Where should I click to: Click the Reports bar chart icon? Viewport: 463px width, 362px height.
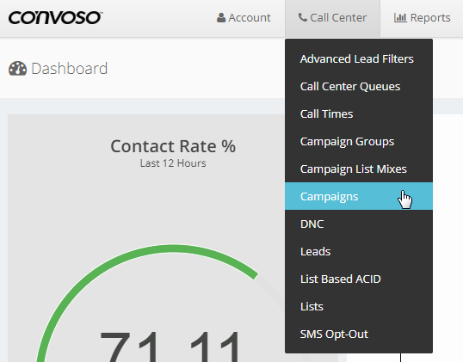click(x=400, y=18)
